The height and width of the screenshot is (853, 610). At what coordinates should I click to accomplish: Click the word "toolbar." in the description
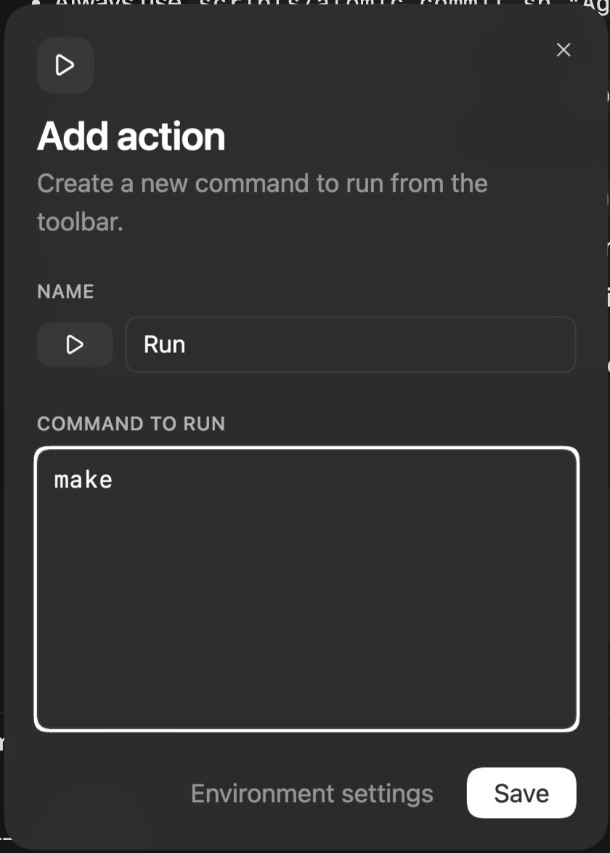click(x=80, y=222)
